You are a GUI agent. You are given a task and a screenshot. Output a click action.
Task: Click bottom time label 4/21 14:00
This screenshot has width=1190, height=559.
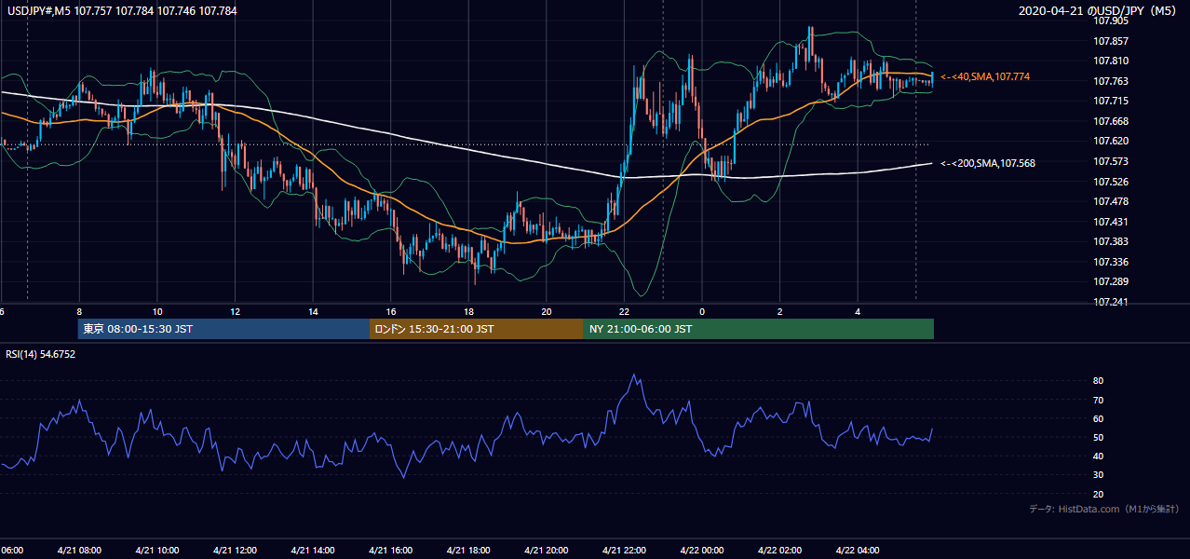(312, 551)
